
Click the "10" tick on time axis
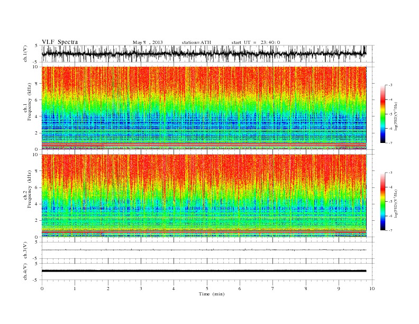pyautogui.click(x=372, y=289)
